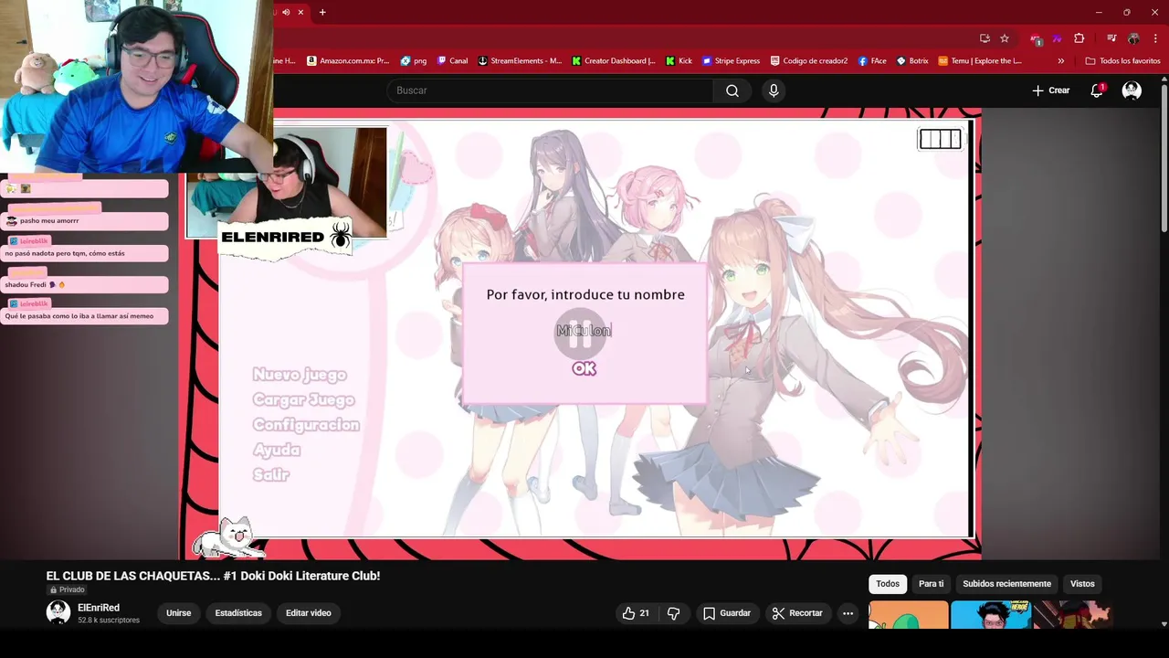Click the install app icon in the address bar
This screenshot has width=1169, height=658.
(985, 38)
